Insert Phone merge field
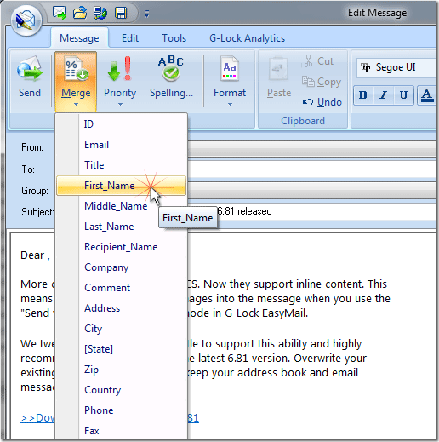This screenshot has height=442, width=439. click(121, 410)
